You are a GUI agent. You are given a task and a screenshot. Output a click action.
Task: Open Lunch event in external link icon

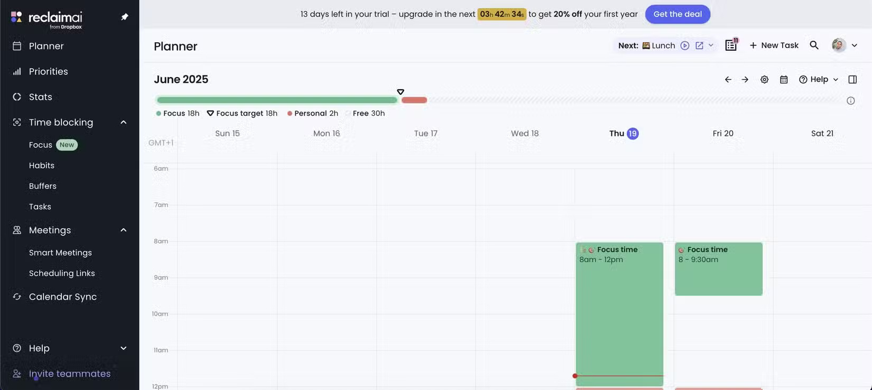(x=699, y=45)
